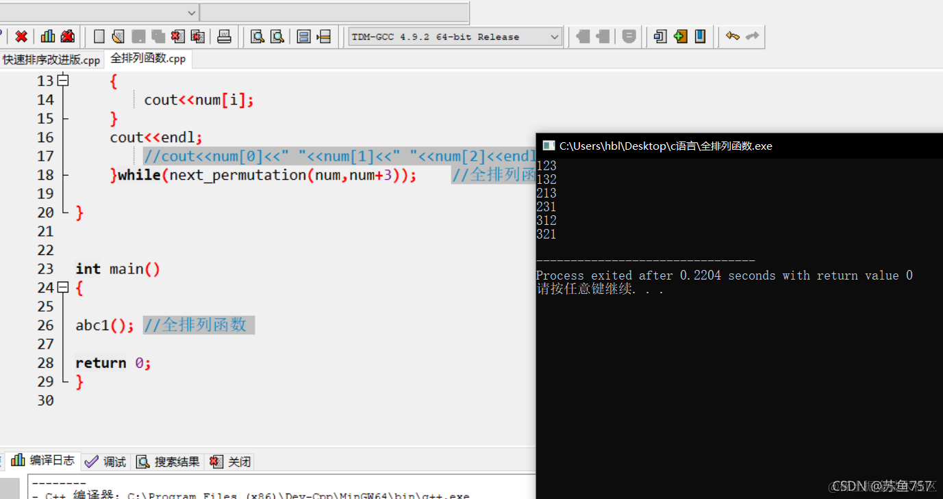Open the 调试 debug tab
The height and width of the screenshot is (499, 943).
106,462
